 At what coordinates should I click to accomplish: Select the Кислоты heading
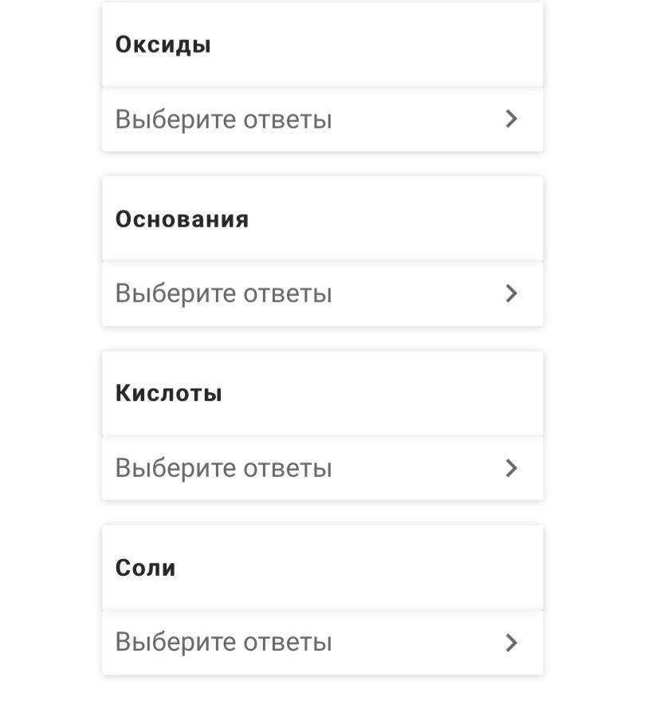tap(169, 393)
